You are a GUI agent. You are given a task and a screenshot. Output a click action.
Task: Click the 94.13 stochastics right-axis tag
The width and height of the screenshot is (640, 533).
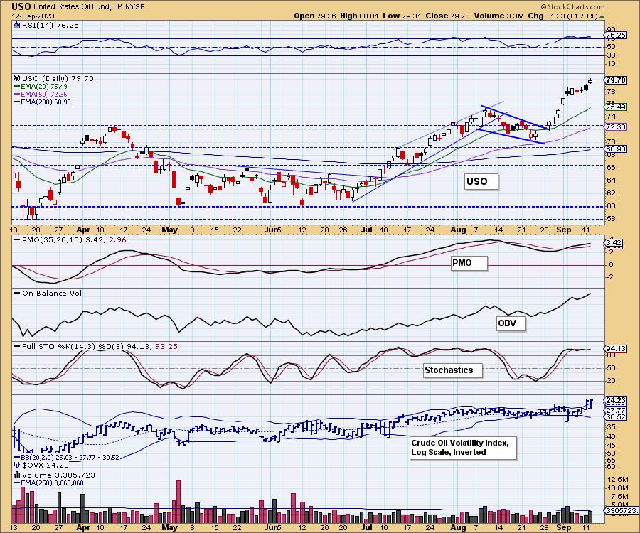(x=616, y=349)
